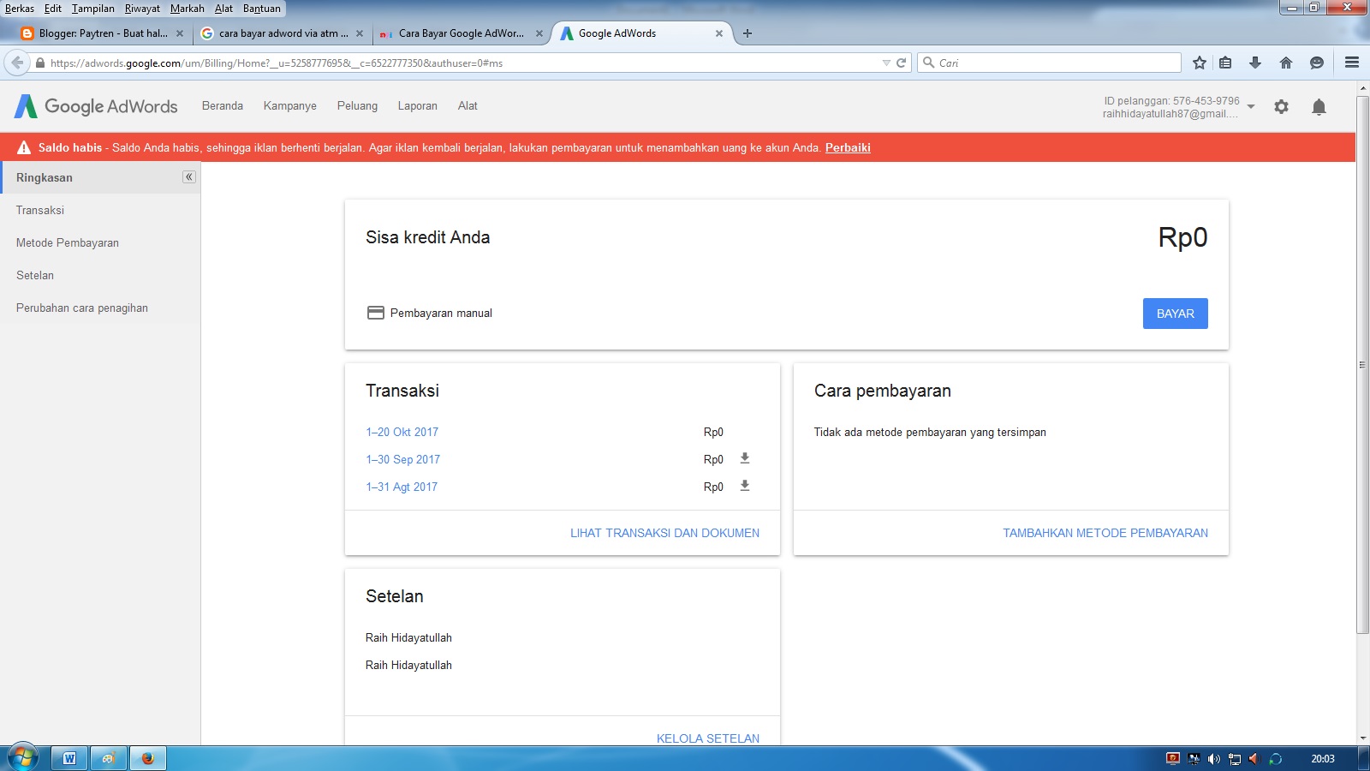Screen dimensions: 1370x771
Task: Open Setelan in the billing sidebar
Action: (x=100, y=275)
